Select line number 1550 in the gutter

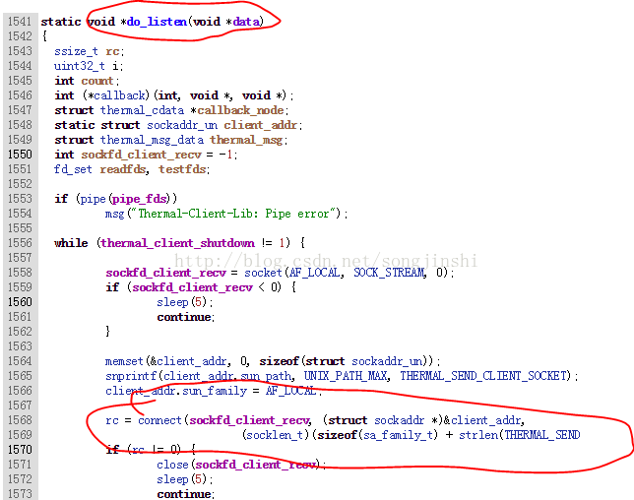[x=20, y=155]
